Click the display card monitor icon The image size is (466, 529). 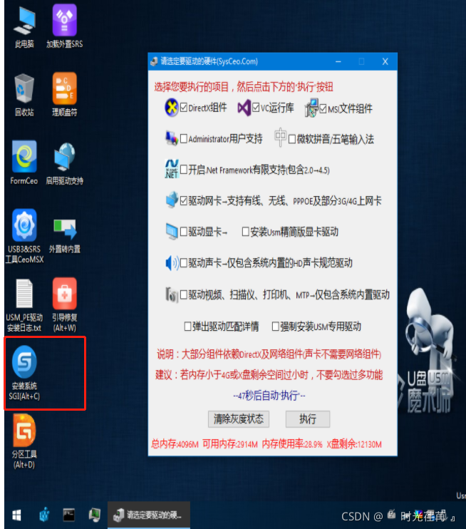click(172, 232)
